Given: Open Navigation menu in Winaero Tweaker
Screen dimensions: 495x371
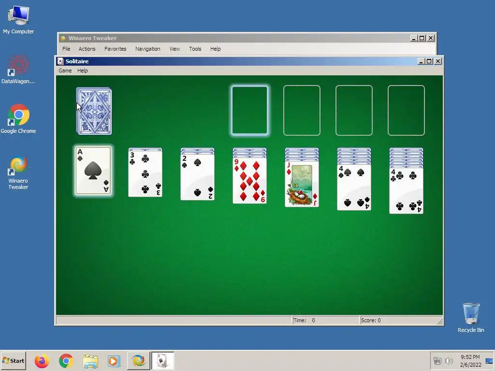Looking at the screenshot, I should (x=148, y=49).
